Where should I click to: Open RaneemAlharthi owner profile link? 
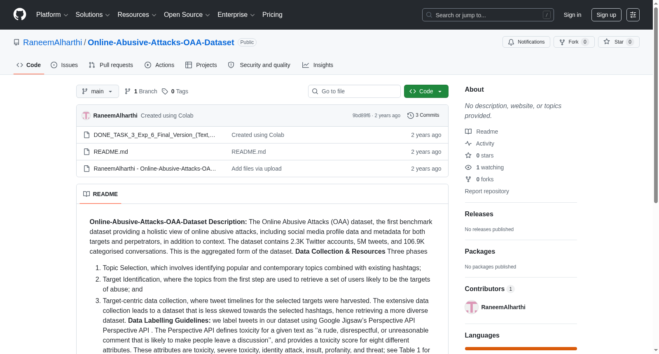tap(53, 42)
